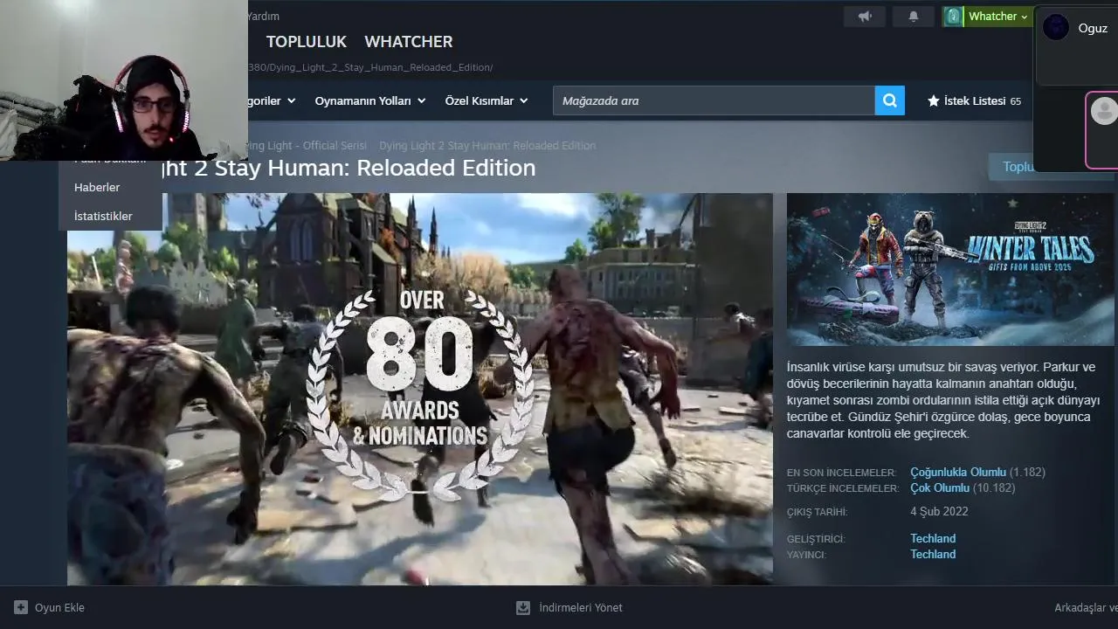Select Haberler from the dropdown menu
1118x629 pixels.
[x=97, y=187]
